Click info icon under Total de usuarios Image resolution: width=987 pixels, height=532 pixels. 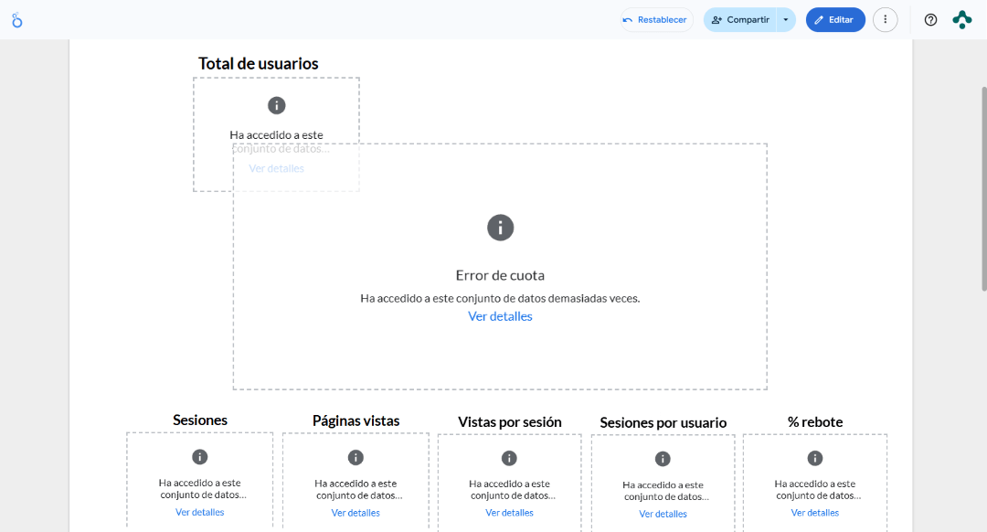click(276, 105)
